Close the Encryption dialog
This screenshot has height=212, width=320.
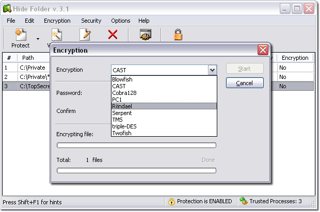(x=263, y=50)
